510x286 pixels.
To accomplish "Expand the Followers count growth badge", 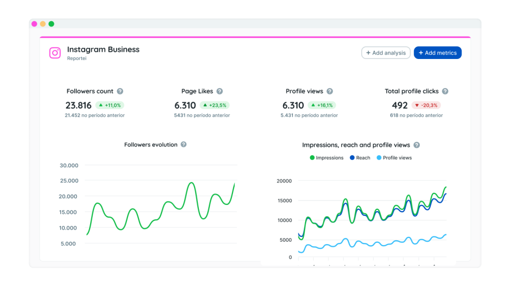I will click(x=108, y=105).
